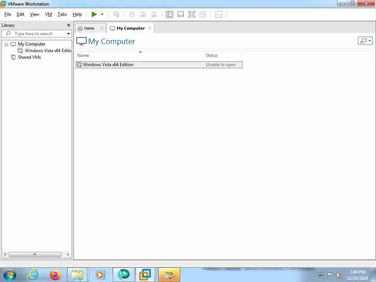376x282 pixels.
Task: Open the library search filter dropdown arrow
Action: (68, 34)
